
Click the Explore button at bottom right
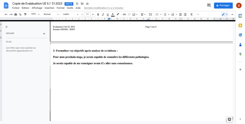pyautogui.click(x=229, y=120)
